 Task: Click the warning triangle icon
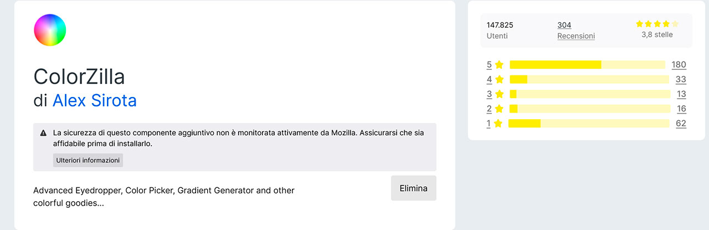43,133
